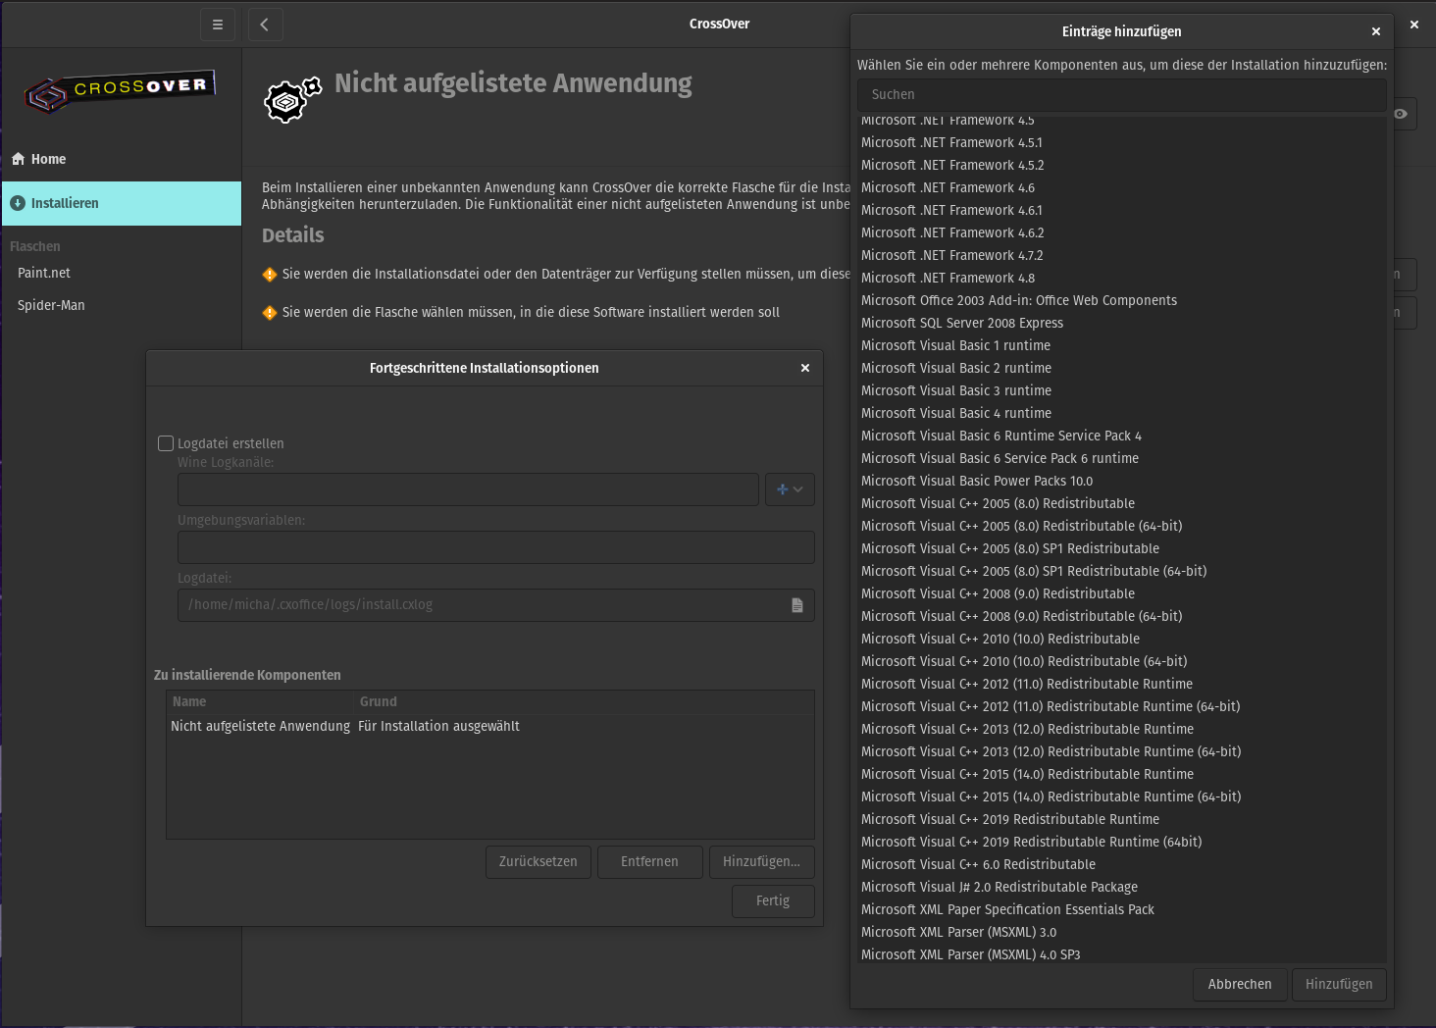Select Visual C++ 2012 (11.0) Redistributable Runtime
This screenshot has width=1436, height=1028.
pos(1122,684)
